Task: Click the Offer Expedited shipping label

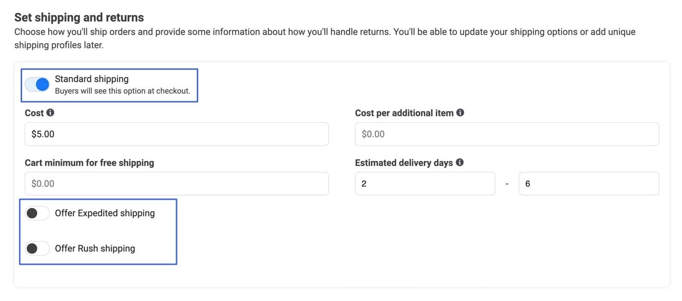Action: (105, 213)
